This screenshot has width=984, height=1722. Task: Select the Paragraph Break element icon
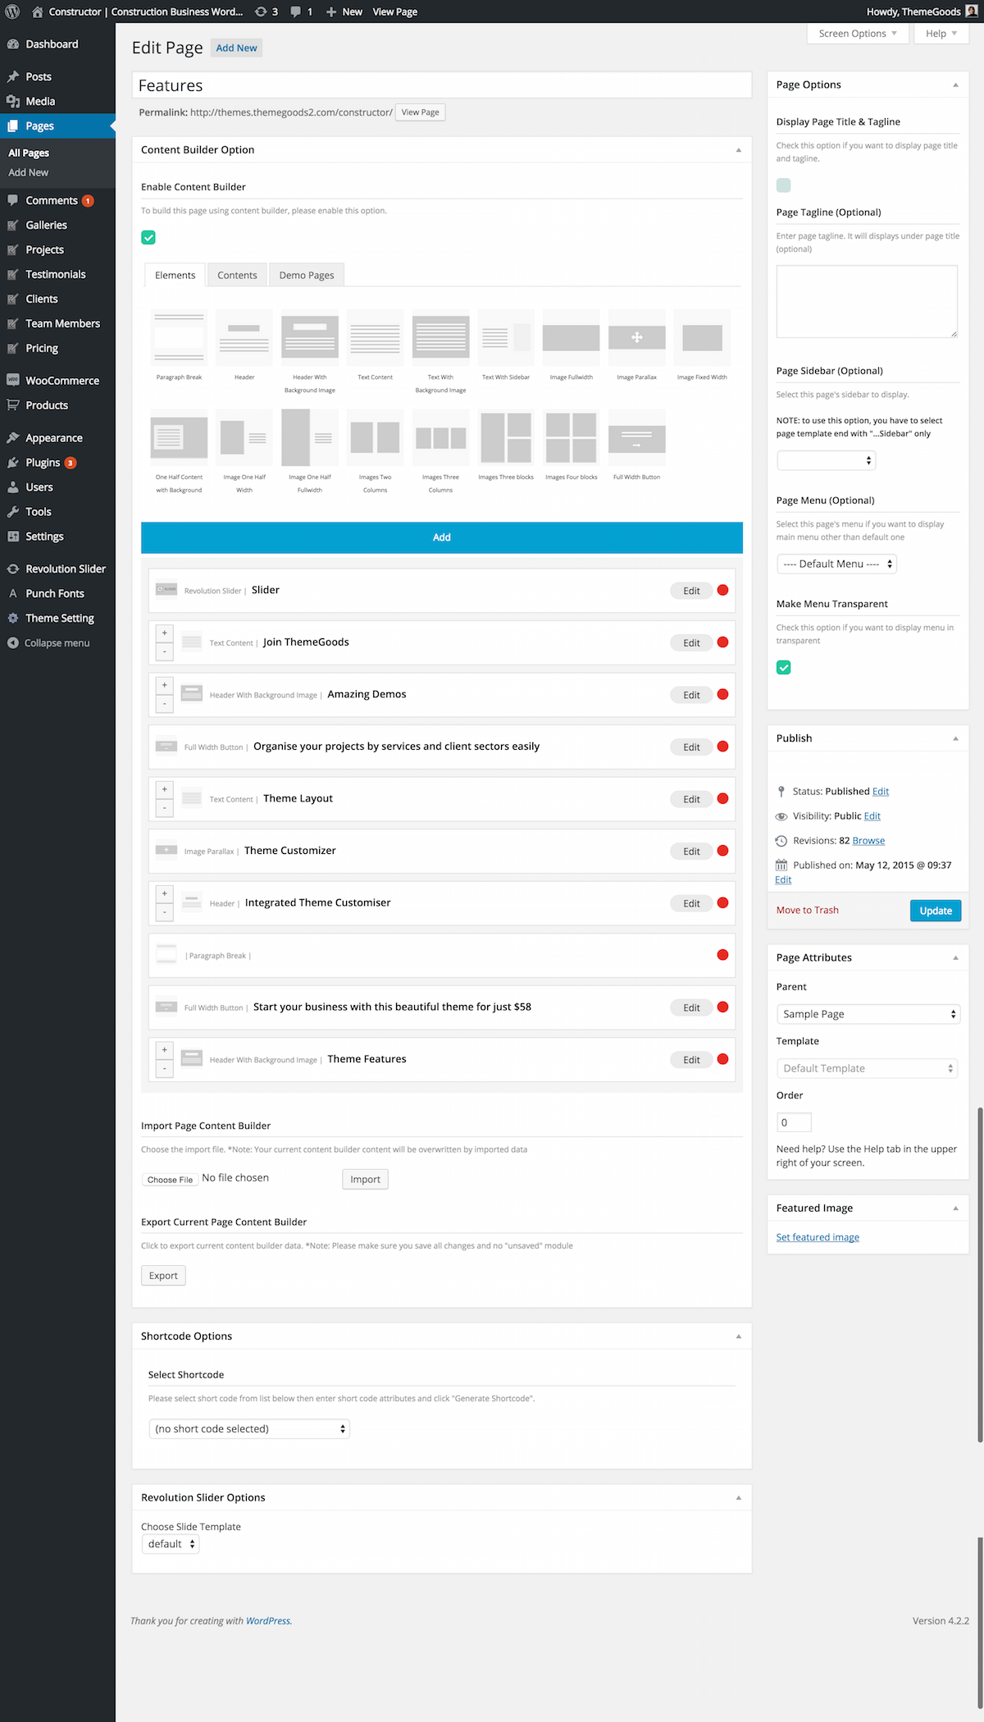point(179,337)
